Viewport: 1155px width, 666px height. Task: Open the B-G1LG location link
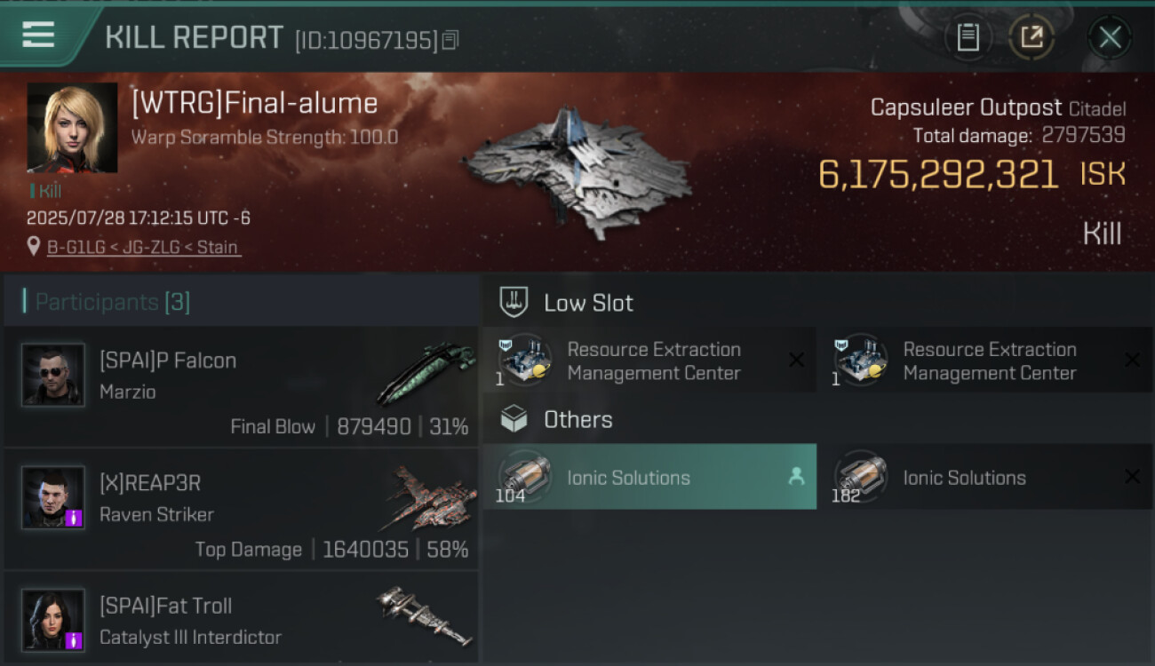143,247
